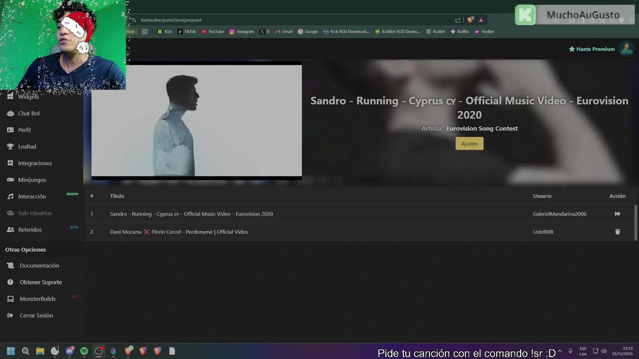Screen dimensions: 639x359
Task: Click the Título column header
Action: tap(117, 196)
